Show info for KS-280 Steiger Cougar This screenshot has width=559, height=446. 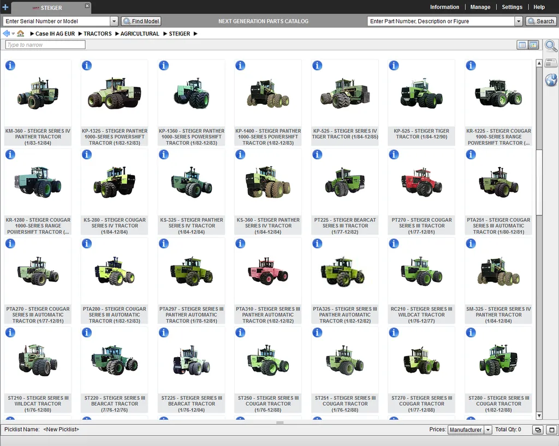[87, 154]
